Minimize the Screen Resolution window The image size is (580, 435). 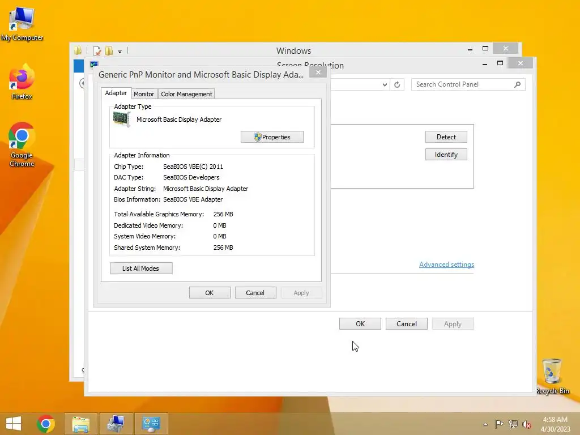click(485, 63)
